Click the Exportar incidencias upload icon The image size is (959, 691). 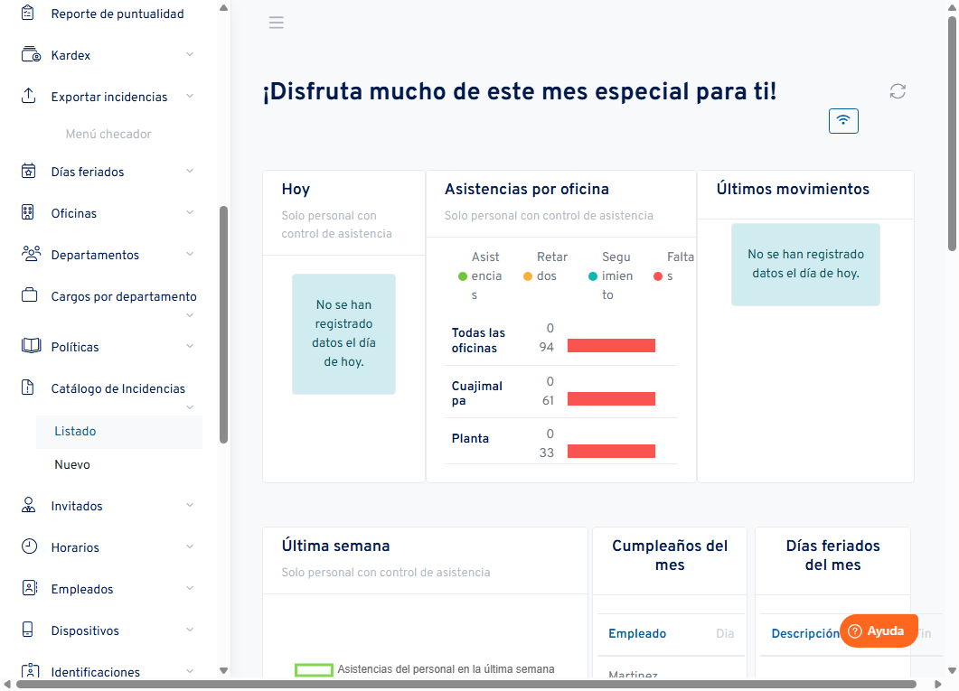pyautogui.click(x=29, y=96)
